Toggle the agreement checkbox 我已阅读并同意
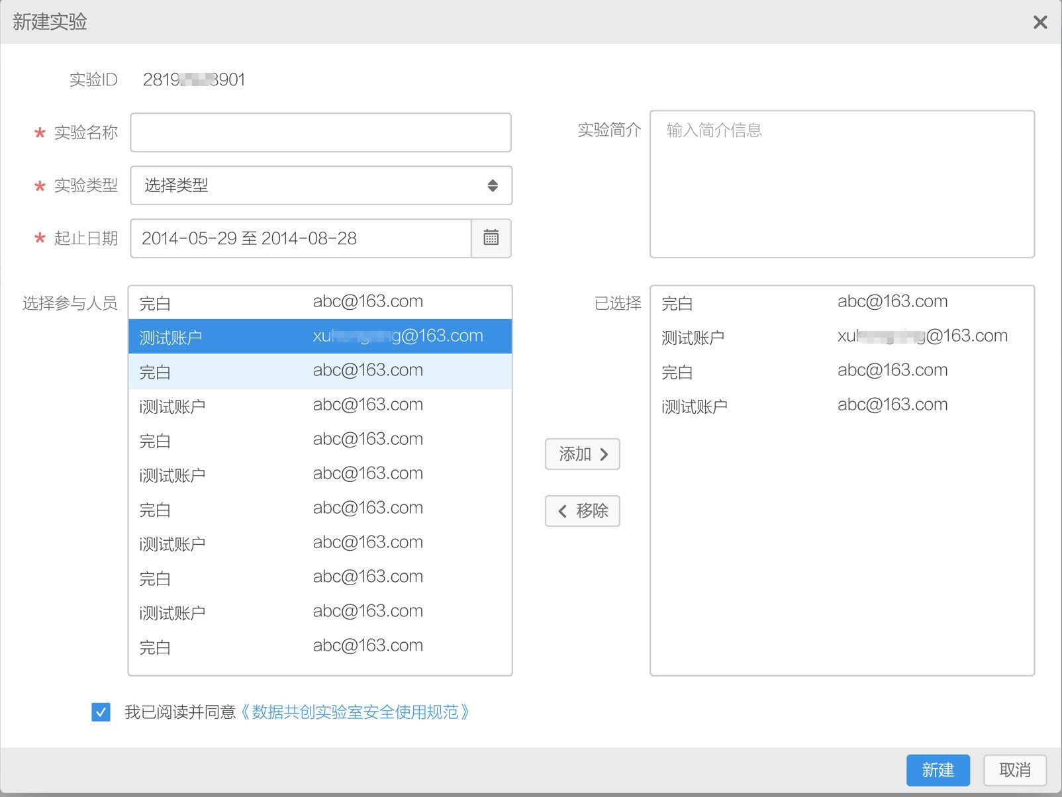The image size is (1062, 797). [x=101, y=712]
